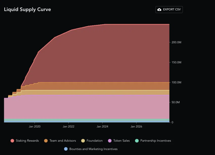Screen dimensions: 215x155
Task: Hide the Foundation series label
Action: click(95, 141)
